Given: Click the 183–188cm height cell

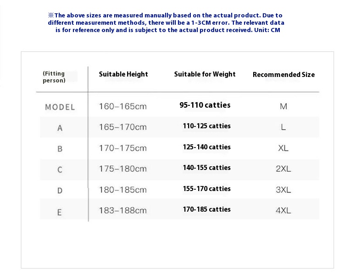Looking at the screenshot, I should (122, 211).
